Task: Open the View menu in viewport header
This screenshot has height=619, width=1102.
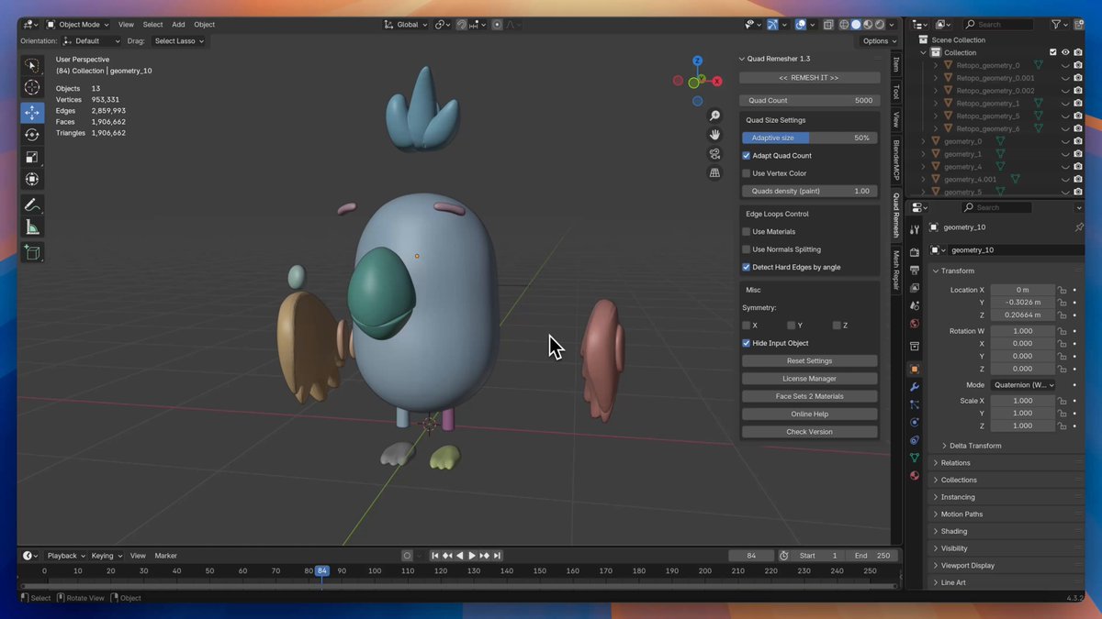Action: tap(126, 25)
